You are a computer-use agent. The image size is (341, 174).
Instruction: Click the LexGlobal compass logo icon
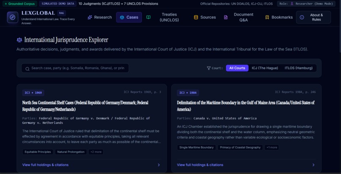tap(12, 17)
